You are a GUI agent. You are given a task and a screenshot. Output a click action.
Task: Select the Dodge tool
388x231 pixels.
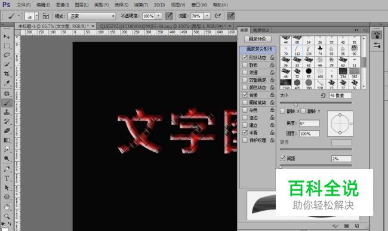7,159
